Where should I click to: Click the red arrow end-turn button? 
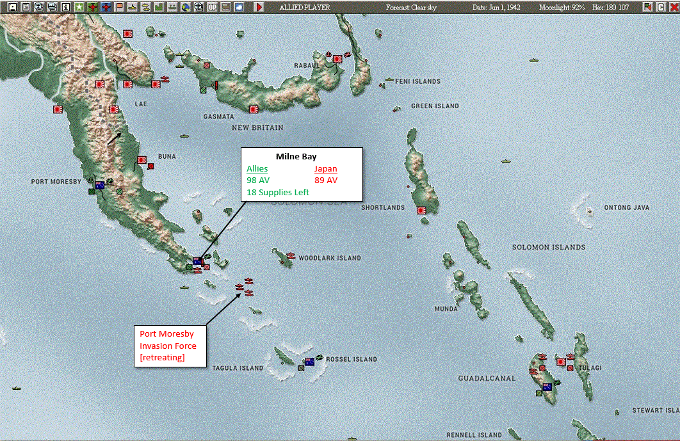(259, 7)
